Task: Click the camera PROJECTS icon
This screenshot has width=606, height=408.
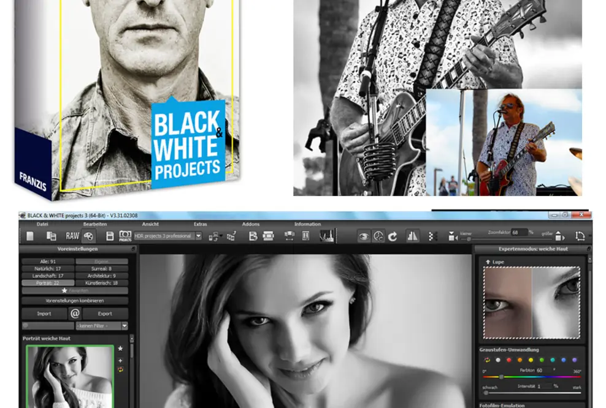Action: [x=125, y=236]
